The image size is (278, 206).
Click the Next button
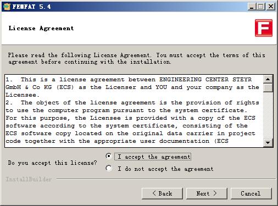pyautogui.click(x=207, y=193)
